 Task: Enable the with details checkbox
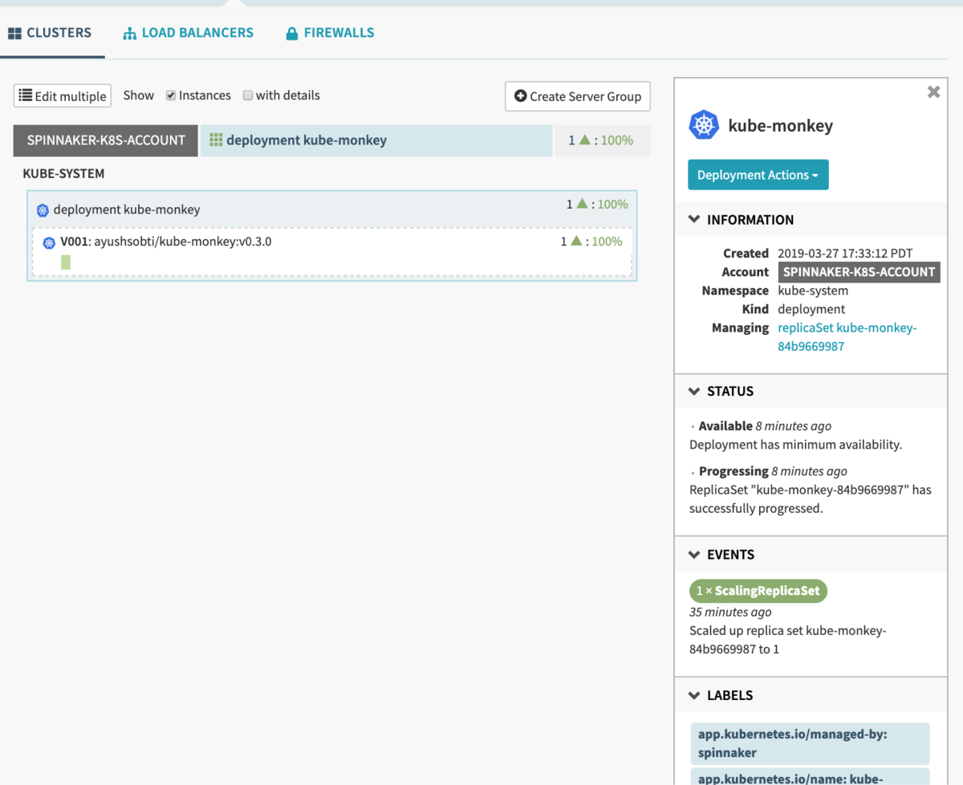[x=248, y=96]
